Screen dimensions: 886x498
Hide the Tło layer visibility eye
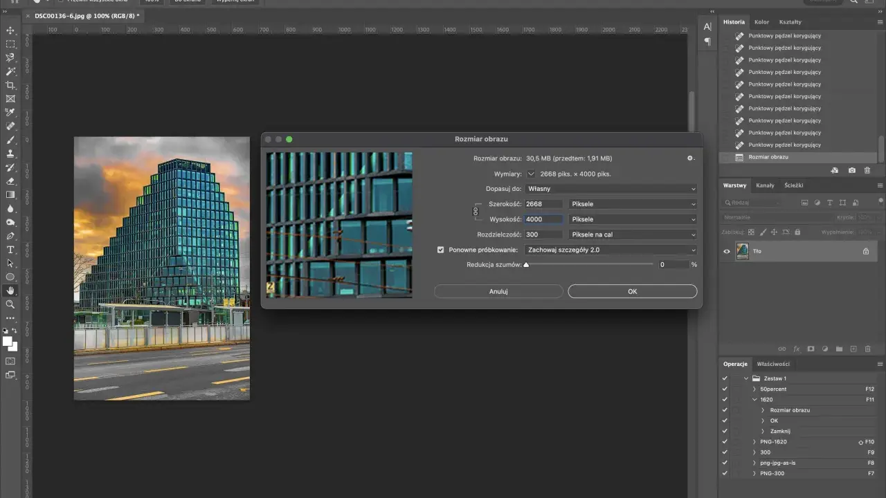pyautogui.click(x=726, y=251)
